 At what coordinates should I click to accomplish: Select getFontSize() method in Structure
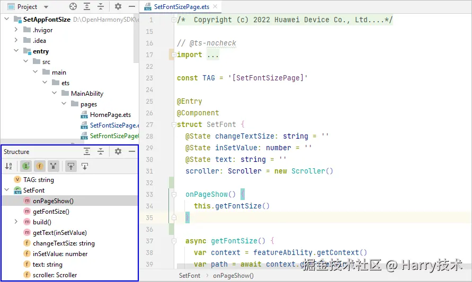tap(51, 211)
